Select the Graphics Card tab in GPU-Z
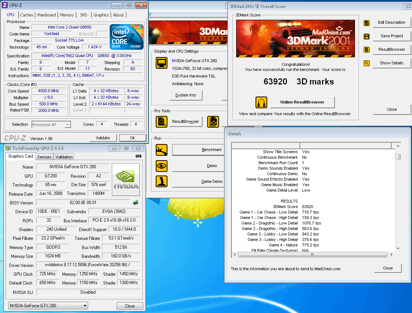This screenshot has height=313, width=412. 20,156
